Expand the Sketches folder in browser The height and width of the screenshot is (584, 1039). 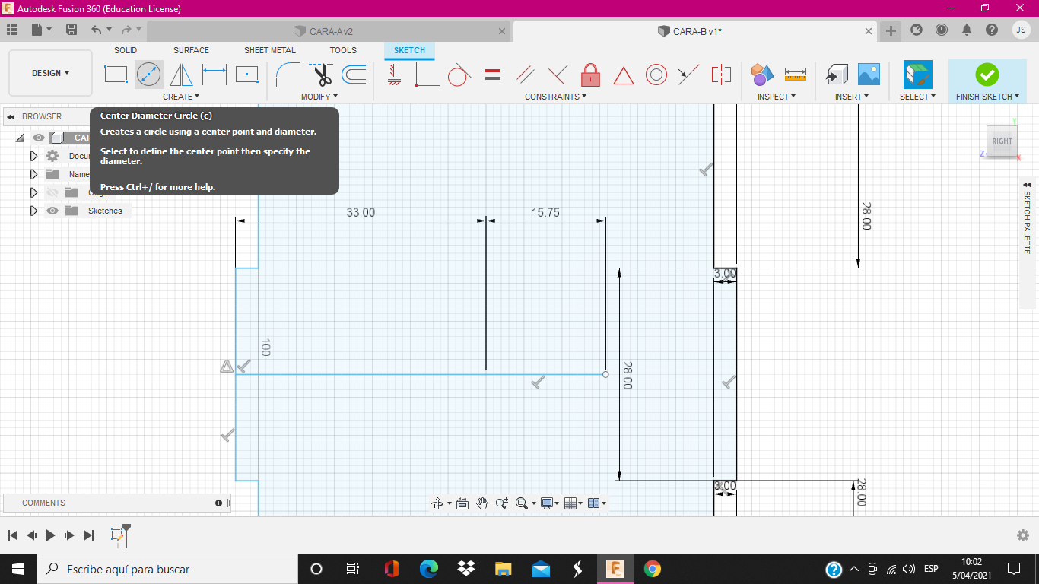33,211
